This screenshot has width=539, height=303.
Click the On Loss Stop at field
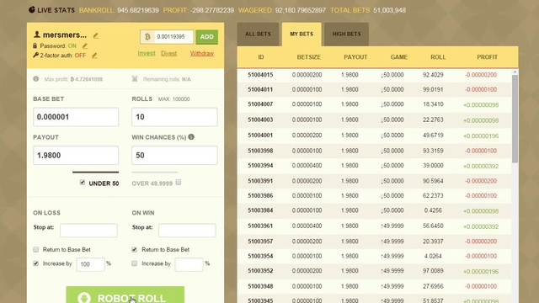point(88,230)
